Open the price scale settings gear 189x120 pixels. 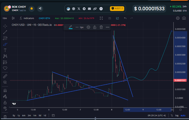pos(180,110)
